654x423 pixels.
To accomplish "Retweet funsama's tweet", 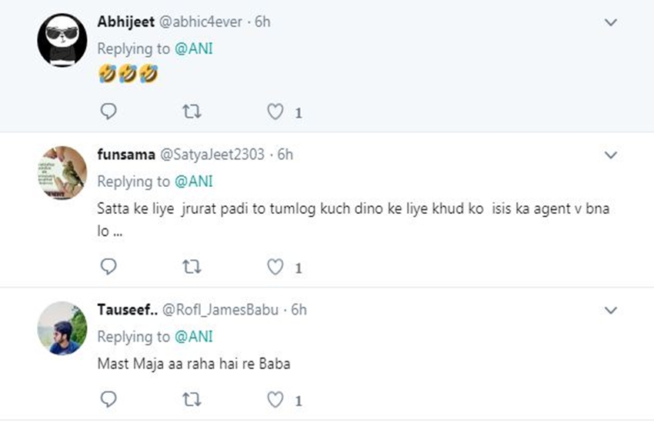I will (x=192, y=267).
